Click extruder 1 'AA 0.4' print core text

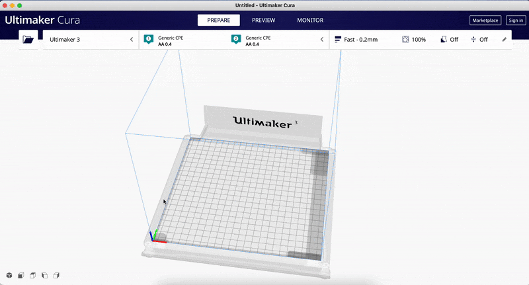point(165,44)
